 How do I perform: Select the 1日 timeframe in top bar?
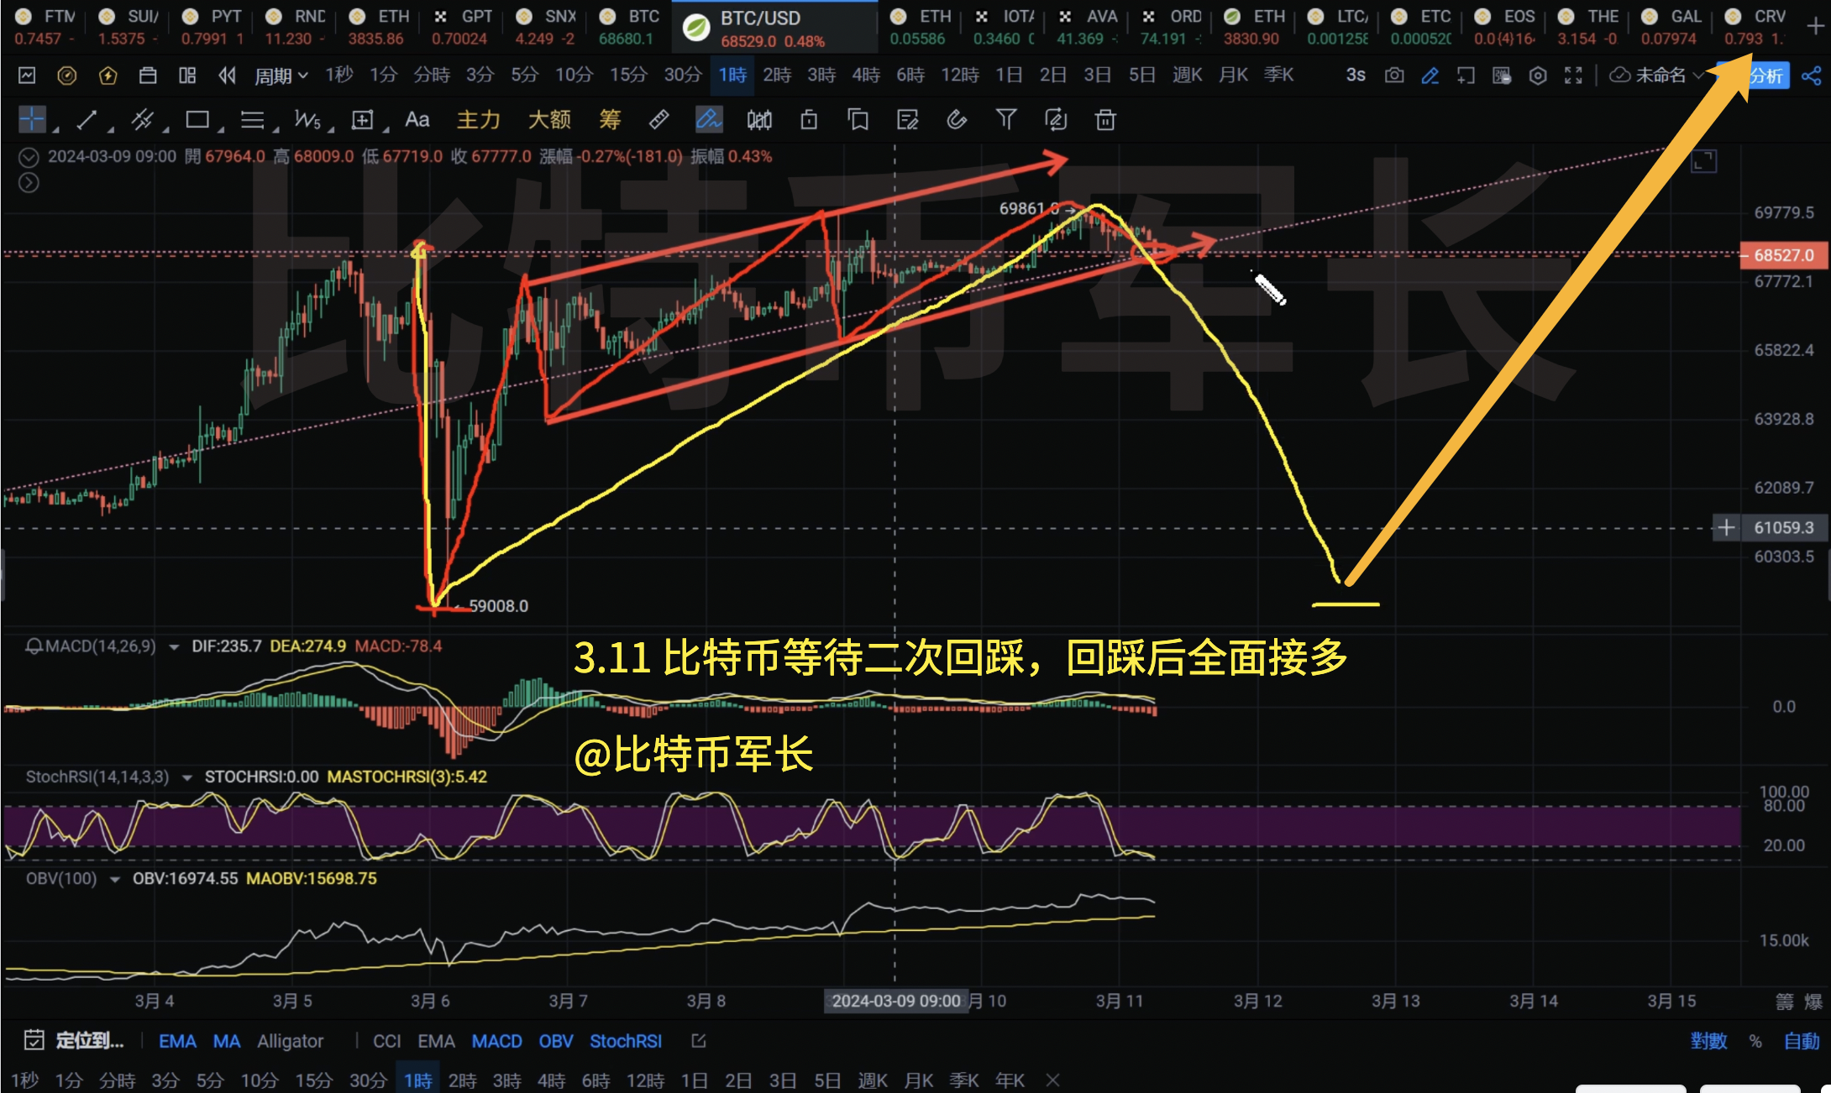(1009, 76)
